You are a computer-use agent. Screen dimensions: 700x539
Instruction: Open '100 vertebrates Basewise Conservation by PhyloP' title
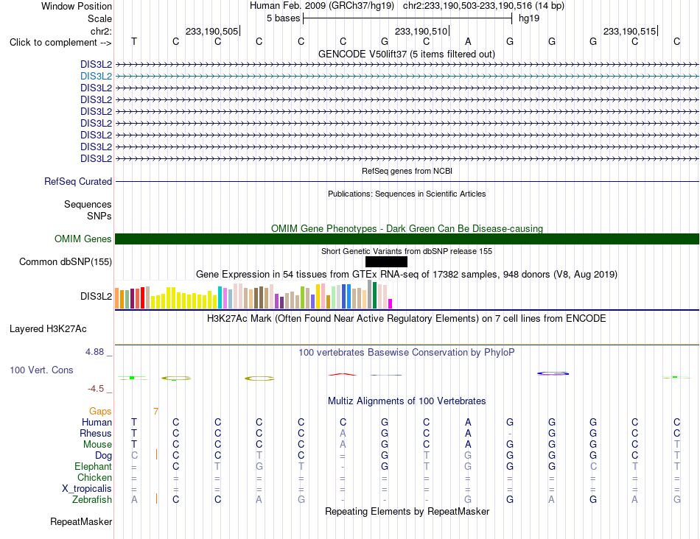(x=406, y=353)
